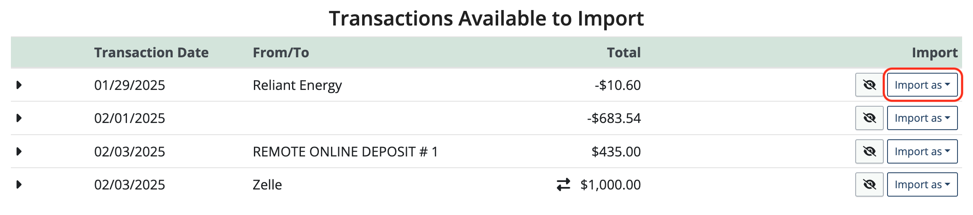
Task: Expand the REMOTE ONLINE DEPOSIT row
Action: pos(19,151)
